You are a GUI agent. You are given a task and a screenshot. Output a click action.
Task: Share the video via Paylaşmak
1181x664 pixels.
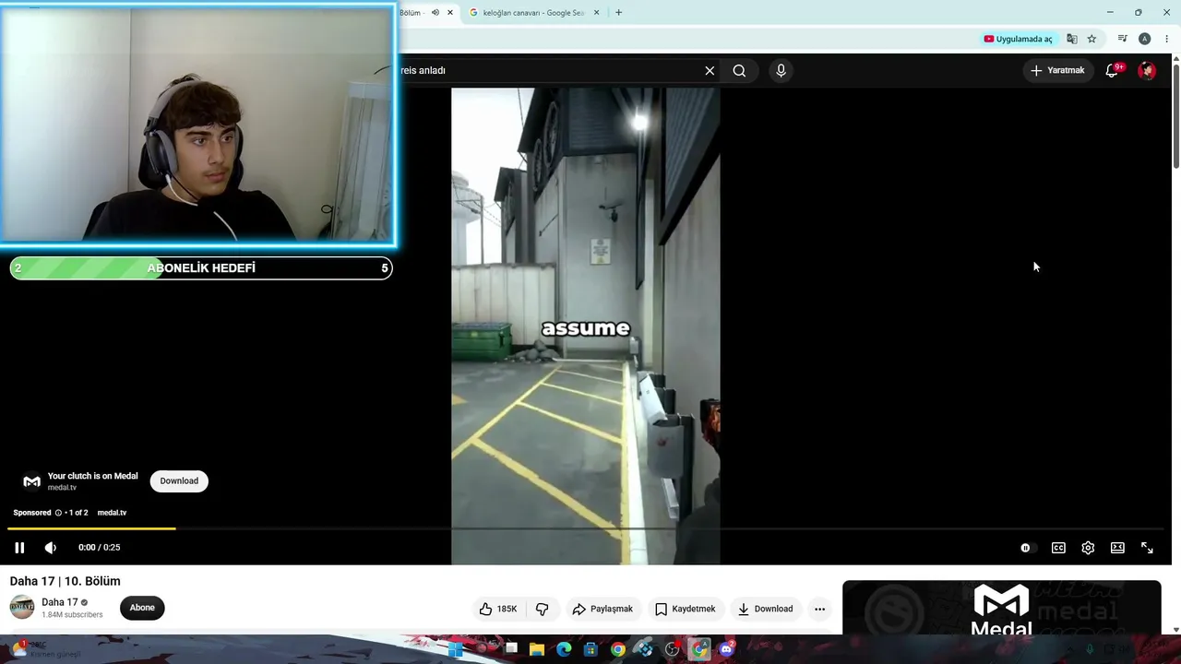(x=602, y=609)
